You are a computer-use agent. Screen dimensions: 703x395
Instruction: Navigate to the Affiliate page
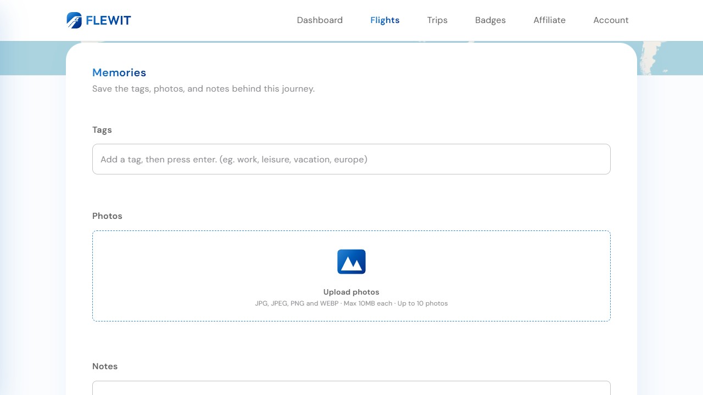[x=549, y=20]
